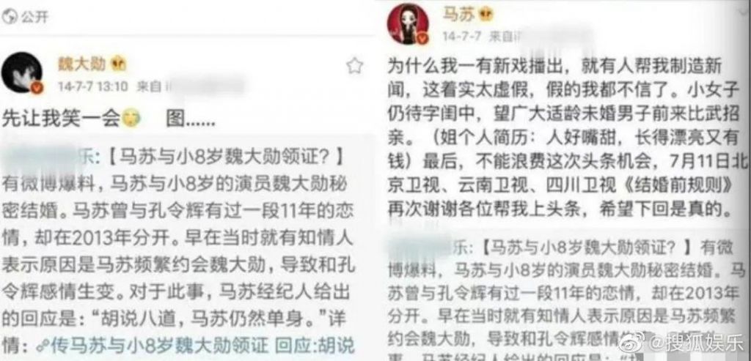The height and width of the screenshot is (361, 751).
Task: Click the 【马苏与小8岁魏大勋领证?】 headline in the left repost
Action: [x=224, y=158]
